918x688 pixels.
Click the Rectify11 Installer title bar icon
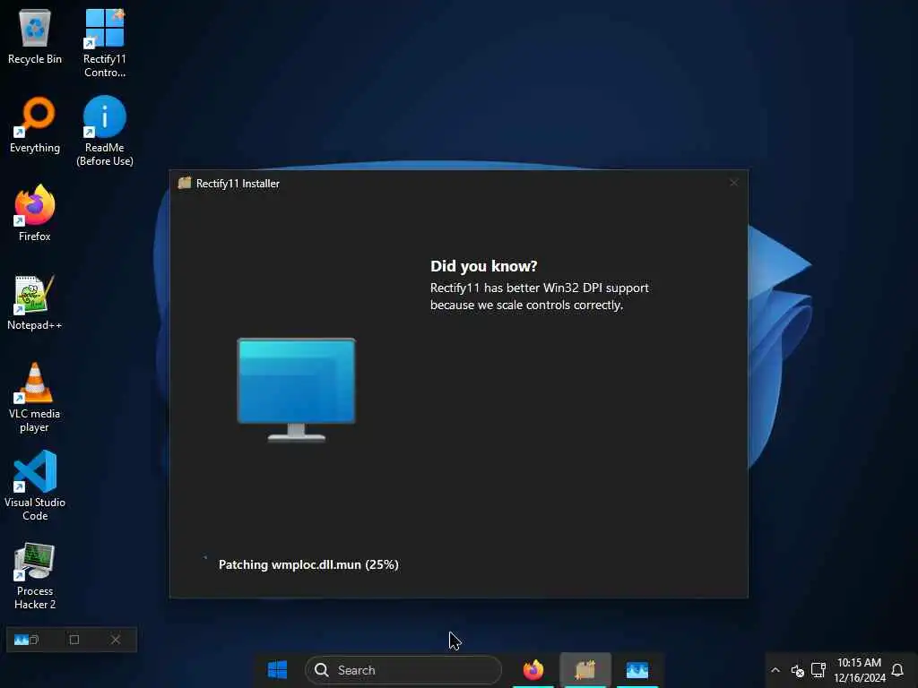185,183
